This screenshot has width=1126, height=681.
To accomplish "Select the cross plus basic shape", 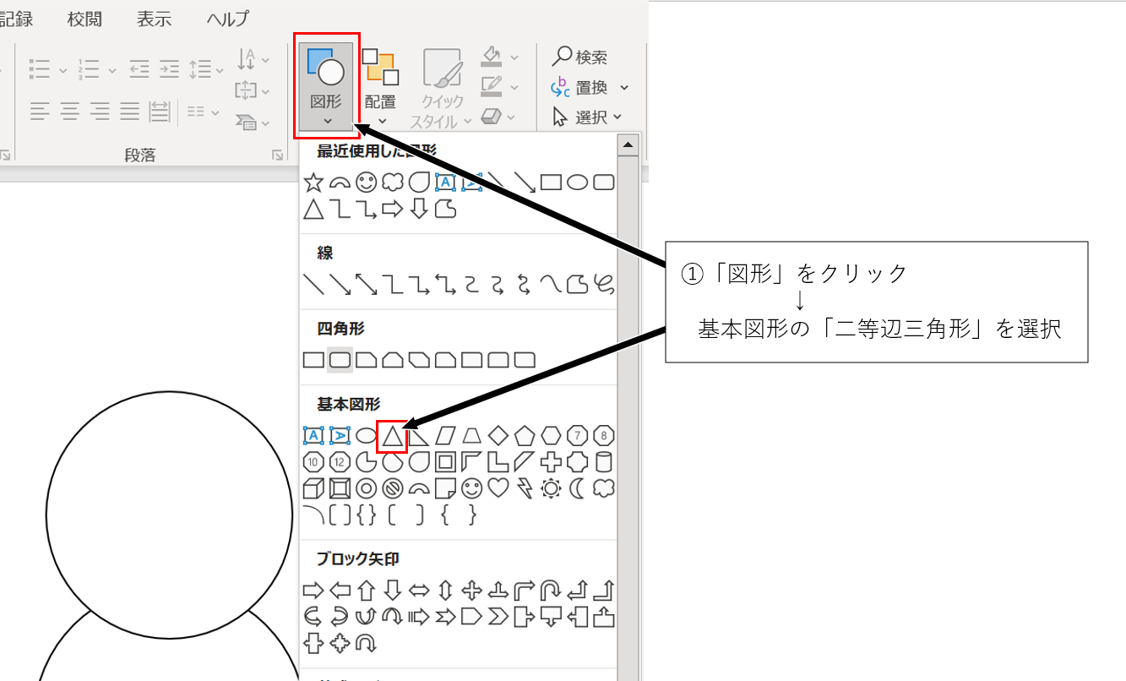I will click(551, 462).
